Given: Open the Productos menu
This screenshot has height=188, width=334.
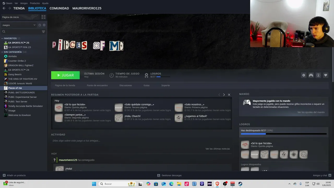Looking at the screenshot, I should (35, 3).
